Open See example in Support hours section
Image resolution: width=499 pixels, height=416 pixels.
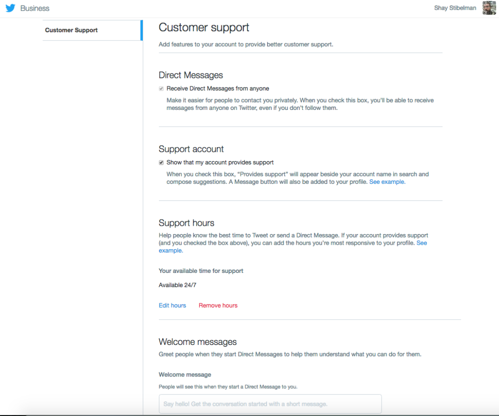422,243
